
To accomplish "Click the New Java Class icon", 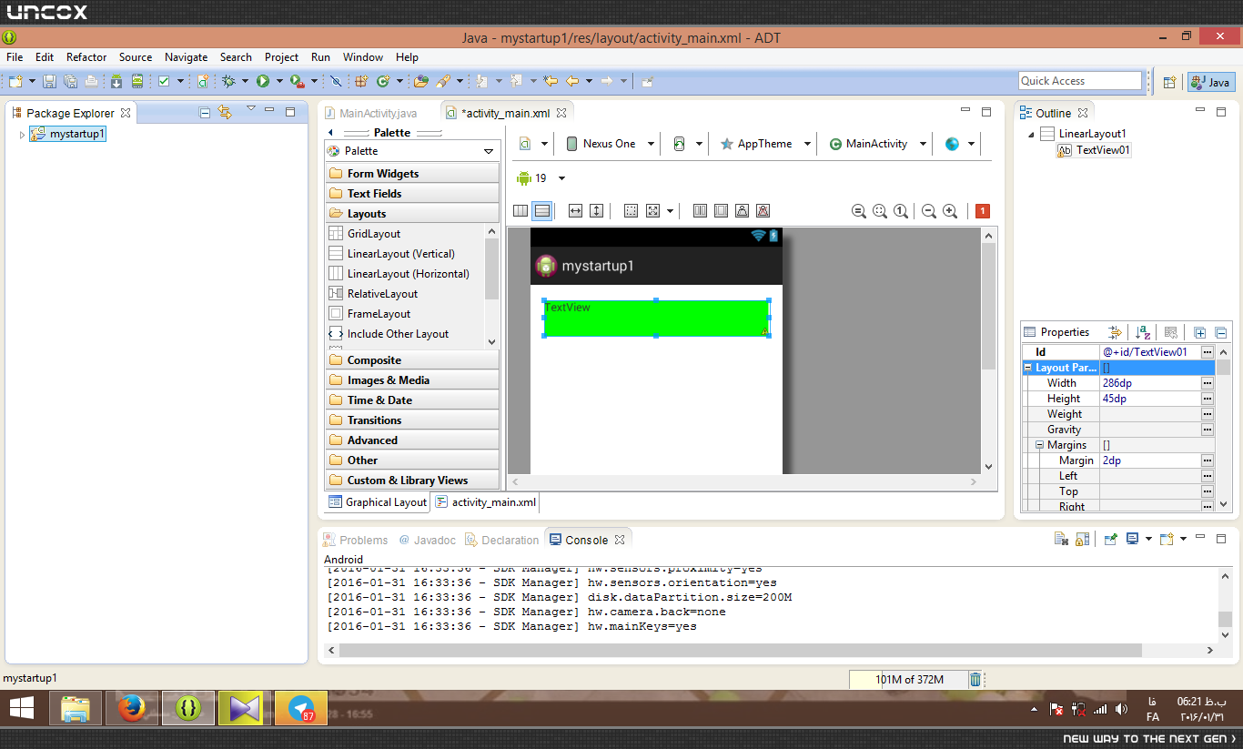I will tap(383, 81).
